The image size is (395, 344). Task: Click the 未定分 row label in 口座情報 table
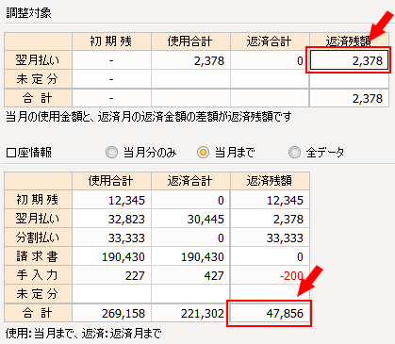click(38, 294)
